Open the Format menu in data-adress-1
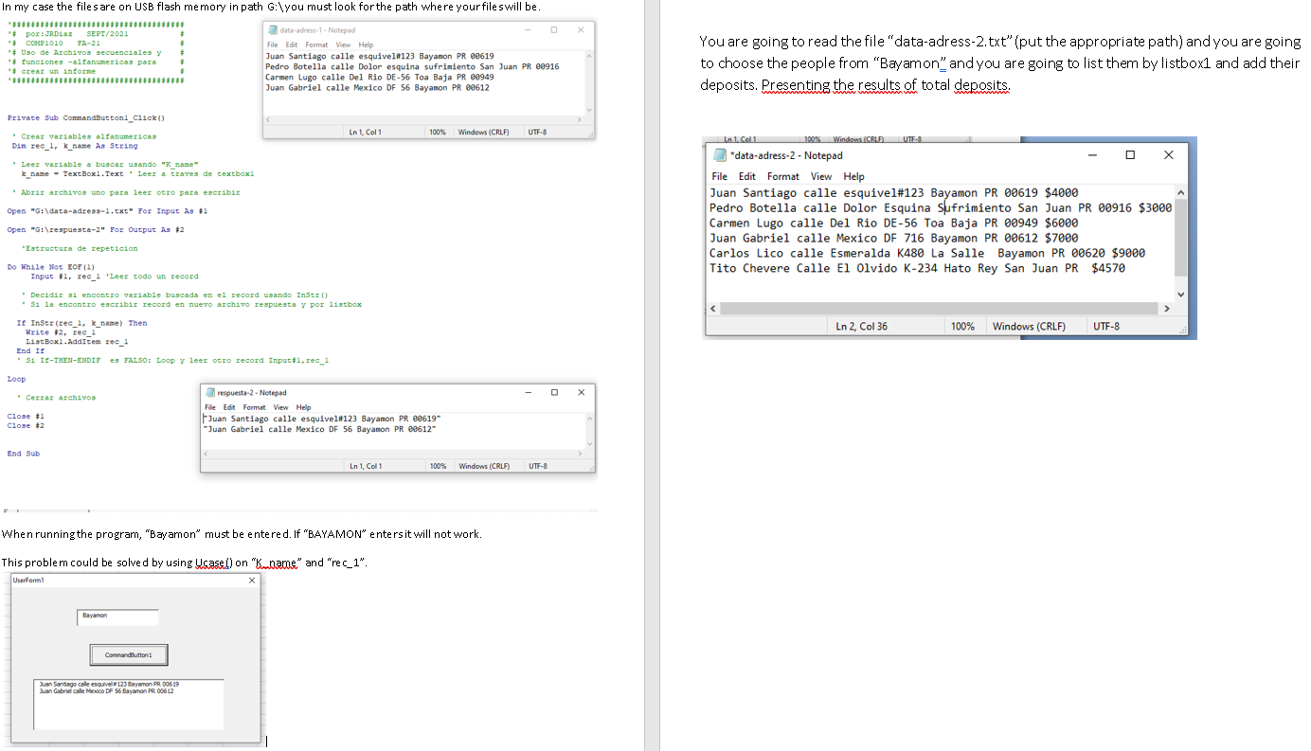This screenshot has width=1311, height=751. (316, 44)
